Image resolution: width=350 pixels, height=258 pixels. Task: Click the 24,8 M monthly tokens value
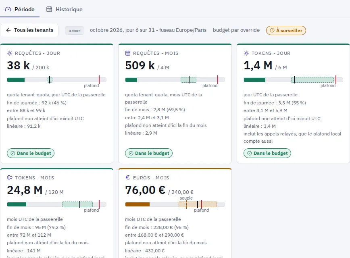(x=25, y=190)
